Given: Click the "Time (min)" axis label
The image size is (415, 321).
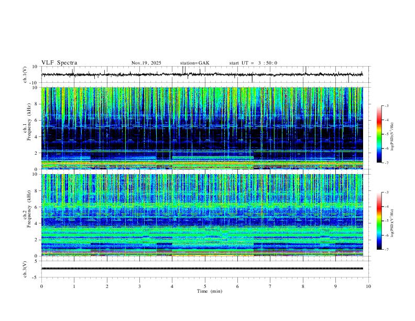Looking at the screenshot, I should pyautogui.click(x=210, y=291).
